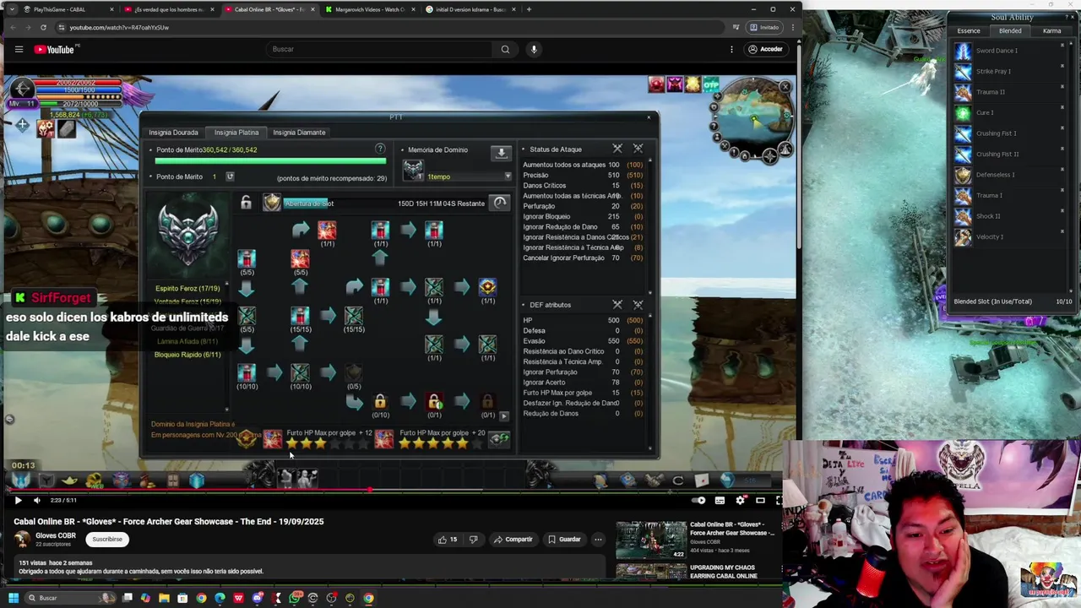This screenshot has width=1081, height=608.
Task: Click the Abertura de Slot progress bar
Action: [x=306, y=204]
